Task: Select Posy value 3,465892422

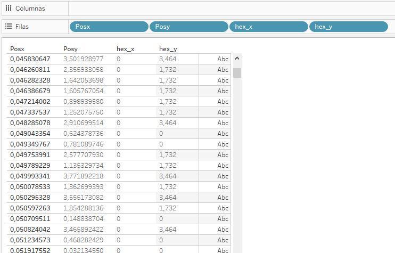Action: pos(84,230)
